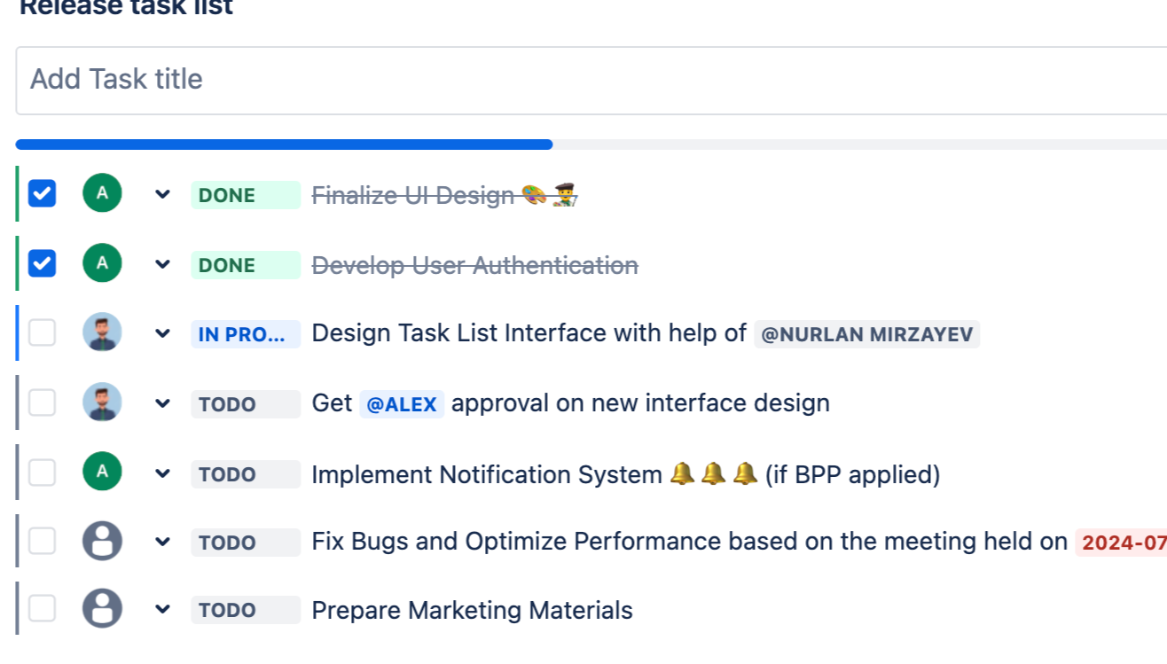
Task: Uncheck the Finalize UI Design task
Action: pos(42,193)
